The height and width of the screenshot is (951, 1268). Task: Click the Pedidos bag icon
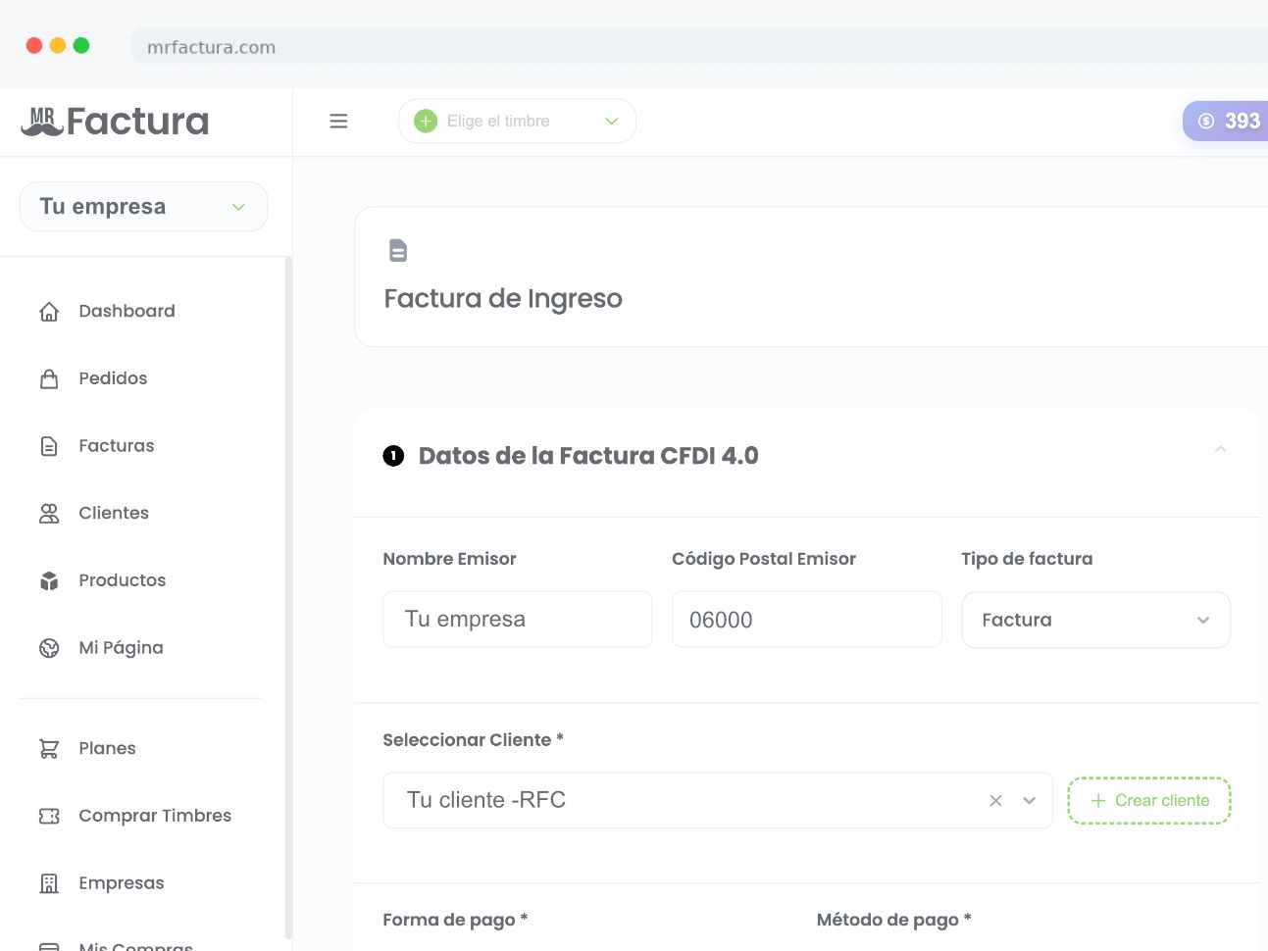tap(49, 379)
